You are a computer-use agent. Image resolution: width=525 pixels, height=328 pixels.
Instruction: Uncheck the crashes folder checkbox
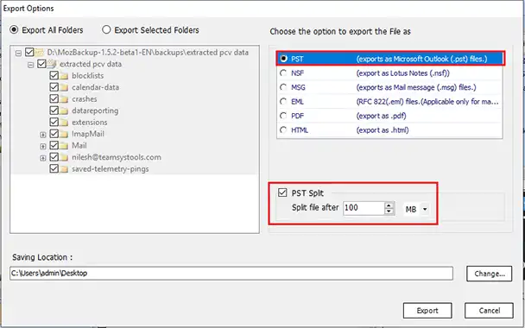[54, 98]
